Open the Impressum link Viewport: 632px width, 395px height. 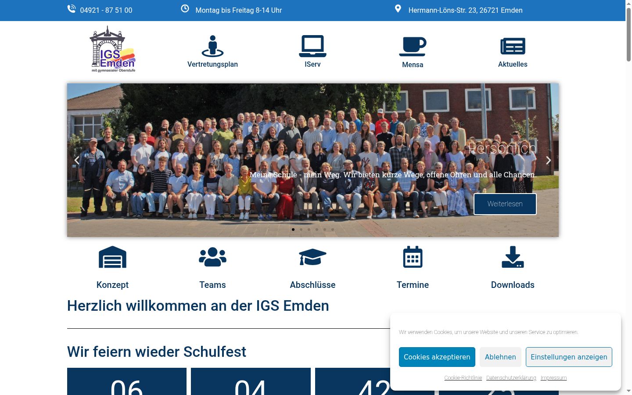(553, 378)
